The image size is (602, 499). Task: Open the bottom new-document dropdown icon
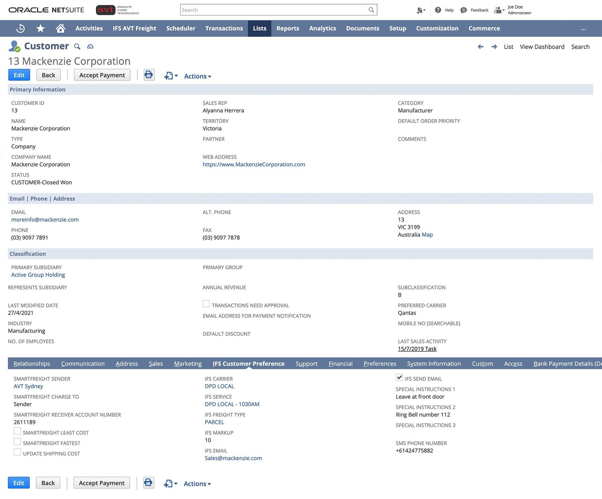tap(170, 484)
